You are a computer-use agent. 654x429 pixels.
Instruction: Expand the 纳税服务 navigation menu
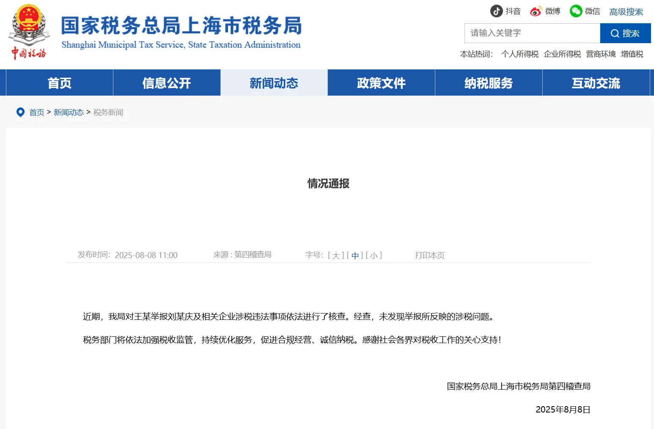tap(489, 83)
